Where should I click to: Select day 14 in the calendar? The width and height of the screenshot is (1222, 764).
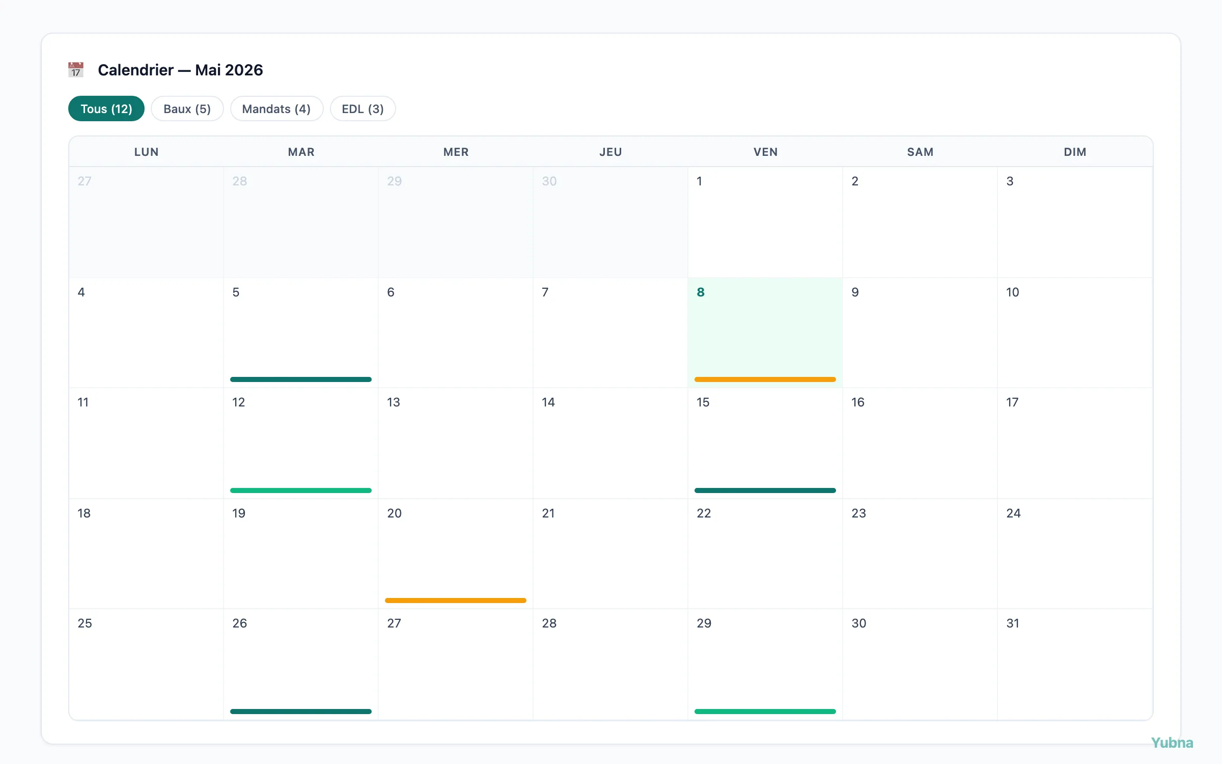click(x=610, y=443)
